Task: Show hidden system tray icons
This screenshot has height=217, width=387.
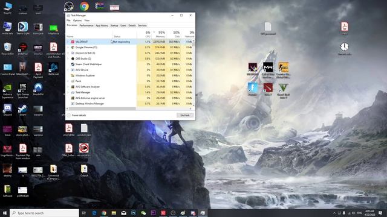Action: point(334,213)
